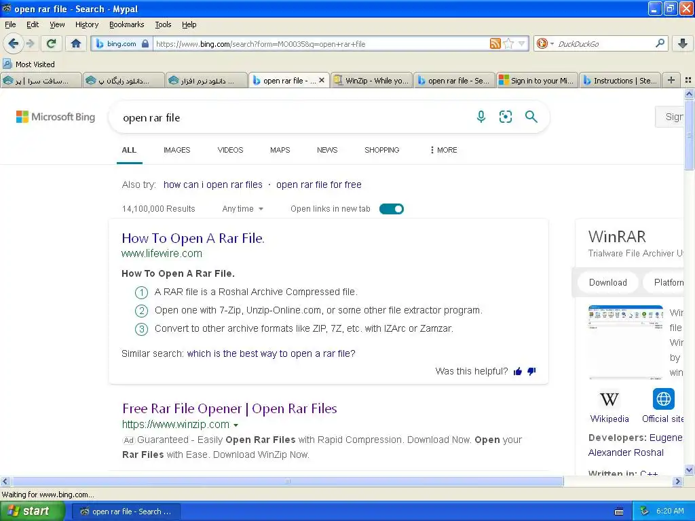Click the padlock site security icon
Image resolution: width=695 pixels, height=521 pixels.
[145, 44]
